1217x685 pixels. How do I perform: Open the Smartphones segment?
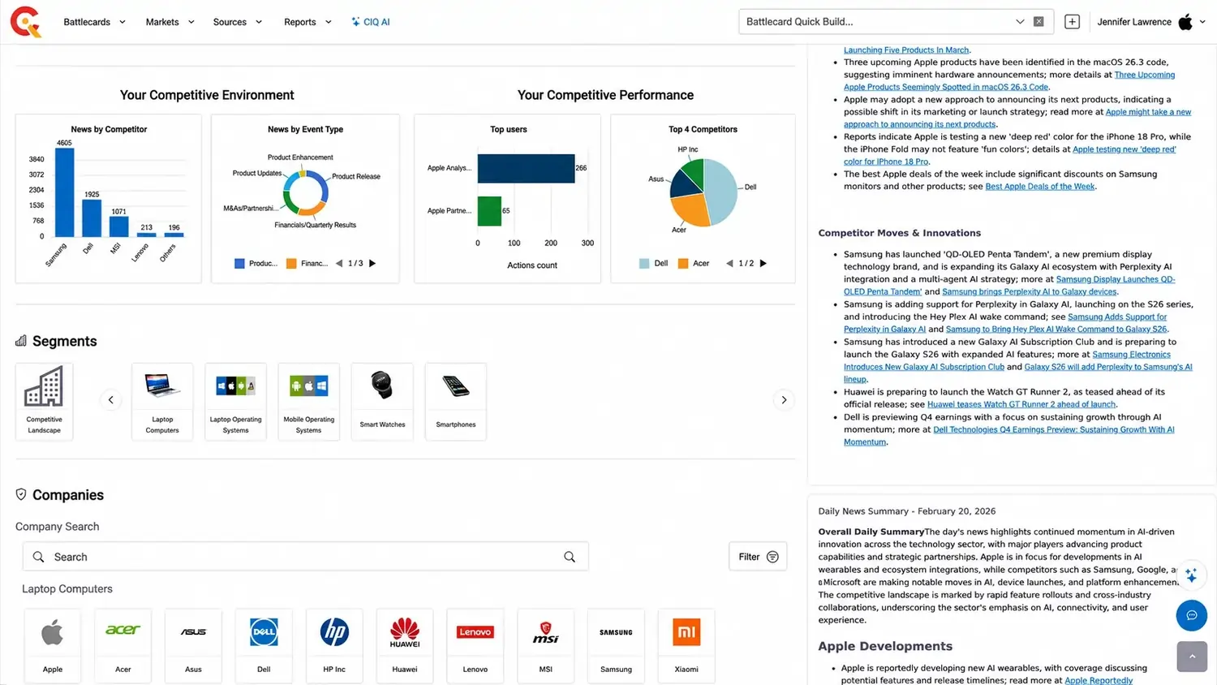coord(456,401)
